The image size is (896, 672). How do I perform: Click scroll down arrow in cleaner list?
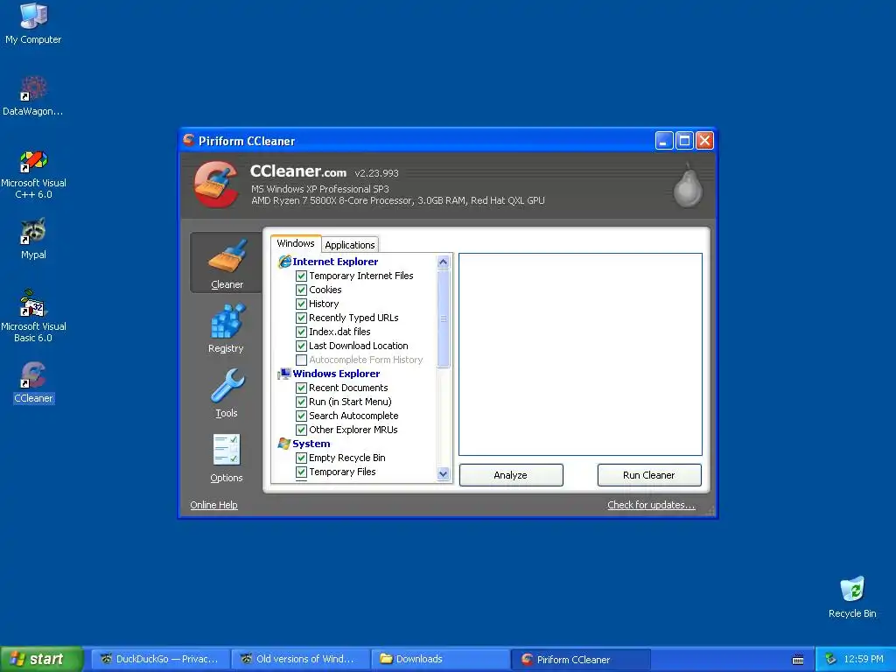click(x=443, y=473)
